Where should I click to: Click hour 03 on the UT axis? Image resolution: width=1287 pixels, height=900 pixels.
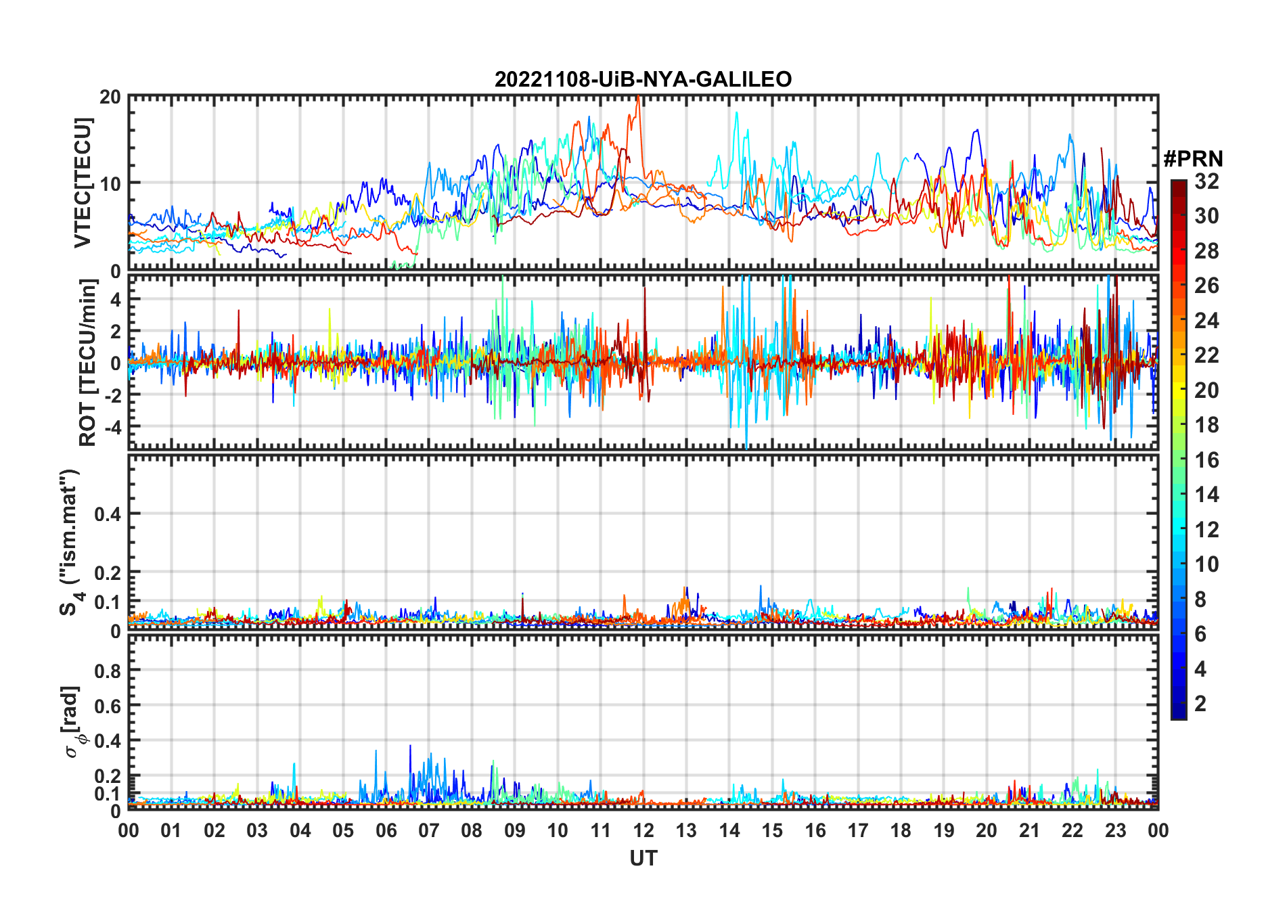click(x=257, y=831)
